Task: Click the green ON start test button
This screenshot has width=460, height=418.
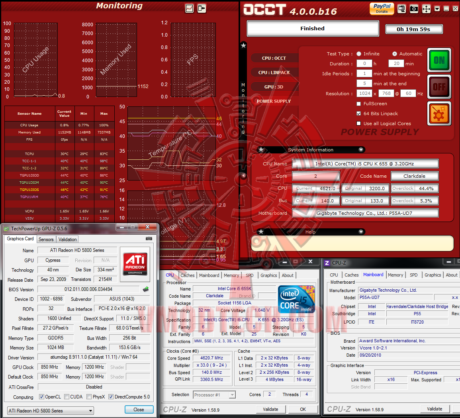Action: [x=439, y=60]
